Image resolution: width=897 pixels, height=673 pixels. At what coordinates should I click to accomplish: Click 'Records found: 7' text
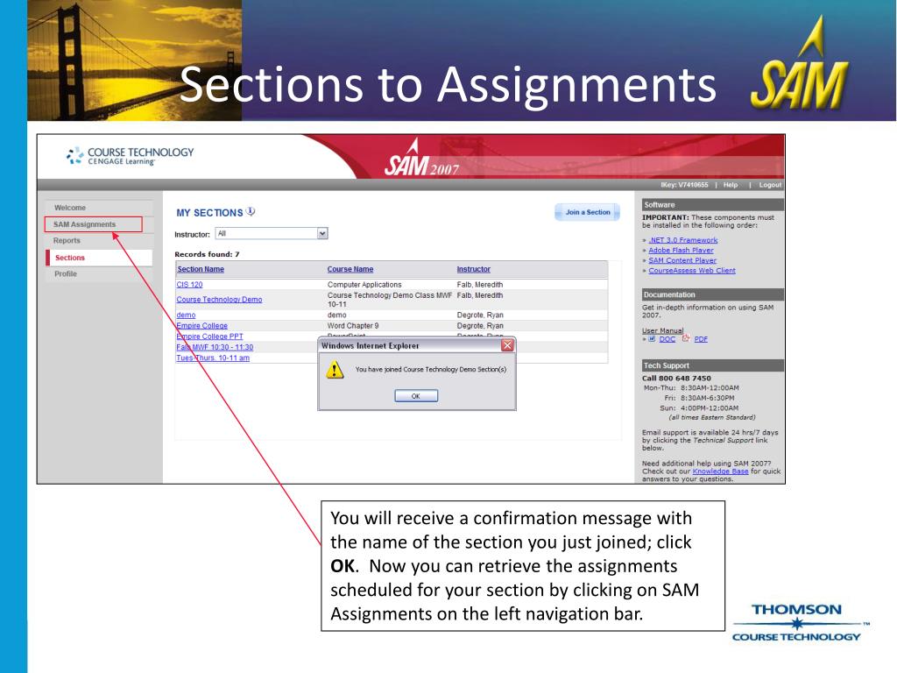coord(207,254)
